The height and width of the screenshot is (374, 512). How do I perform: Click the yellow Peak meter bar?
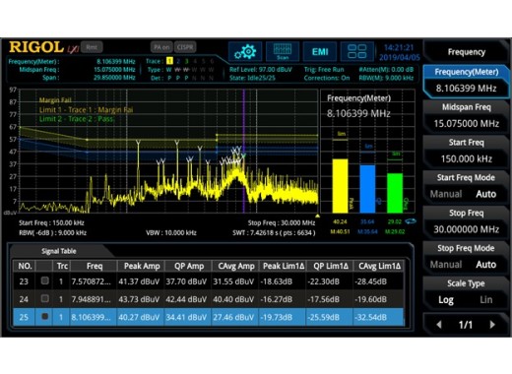point(340,186)
